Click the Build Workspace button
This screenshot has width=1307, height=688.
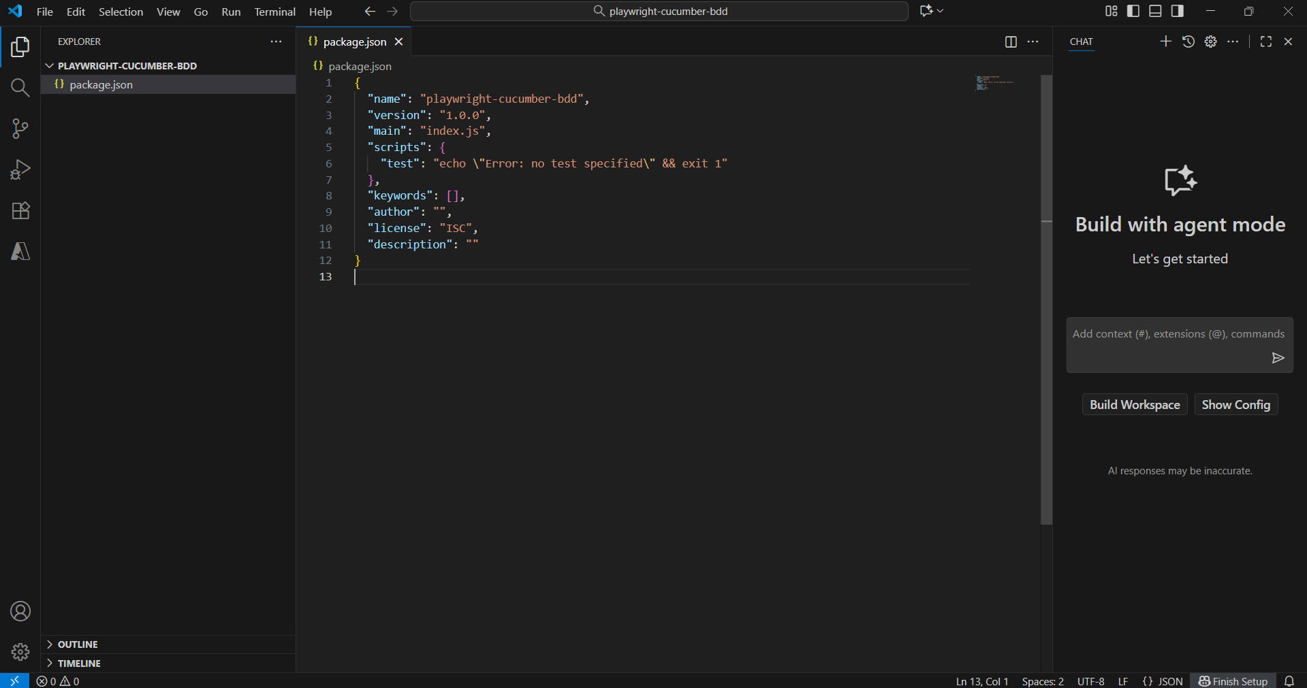coord(1134,405)
